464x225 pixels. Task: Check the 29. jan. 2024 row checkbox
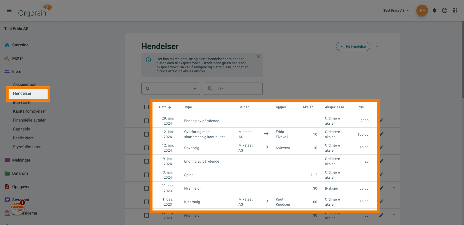147,121
